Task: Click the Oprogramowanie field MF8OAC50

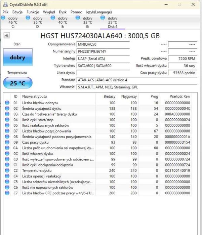Action: click(x=103, y=44)
